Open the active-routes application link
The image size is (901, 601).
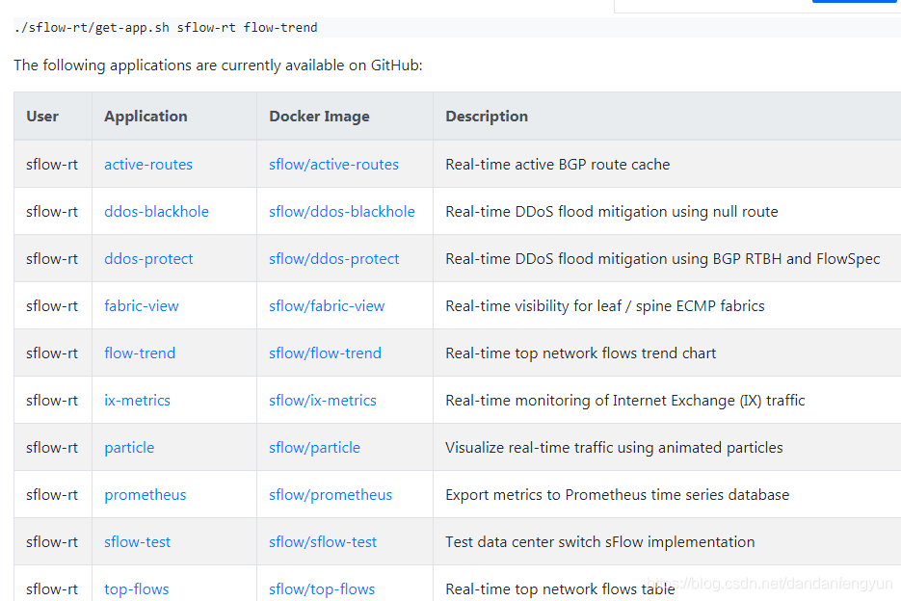point(147,164)
